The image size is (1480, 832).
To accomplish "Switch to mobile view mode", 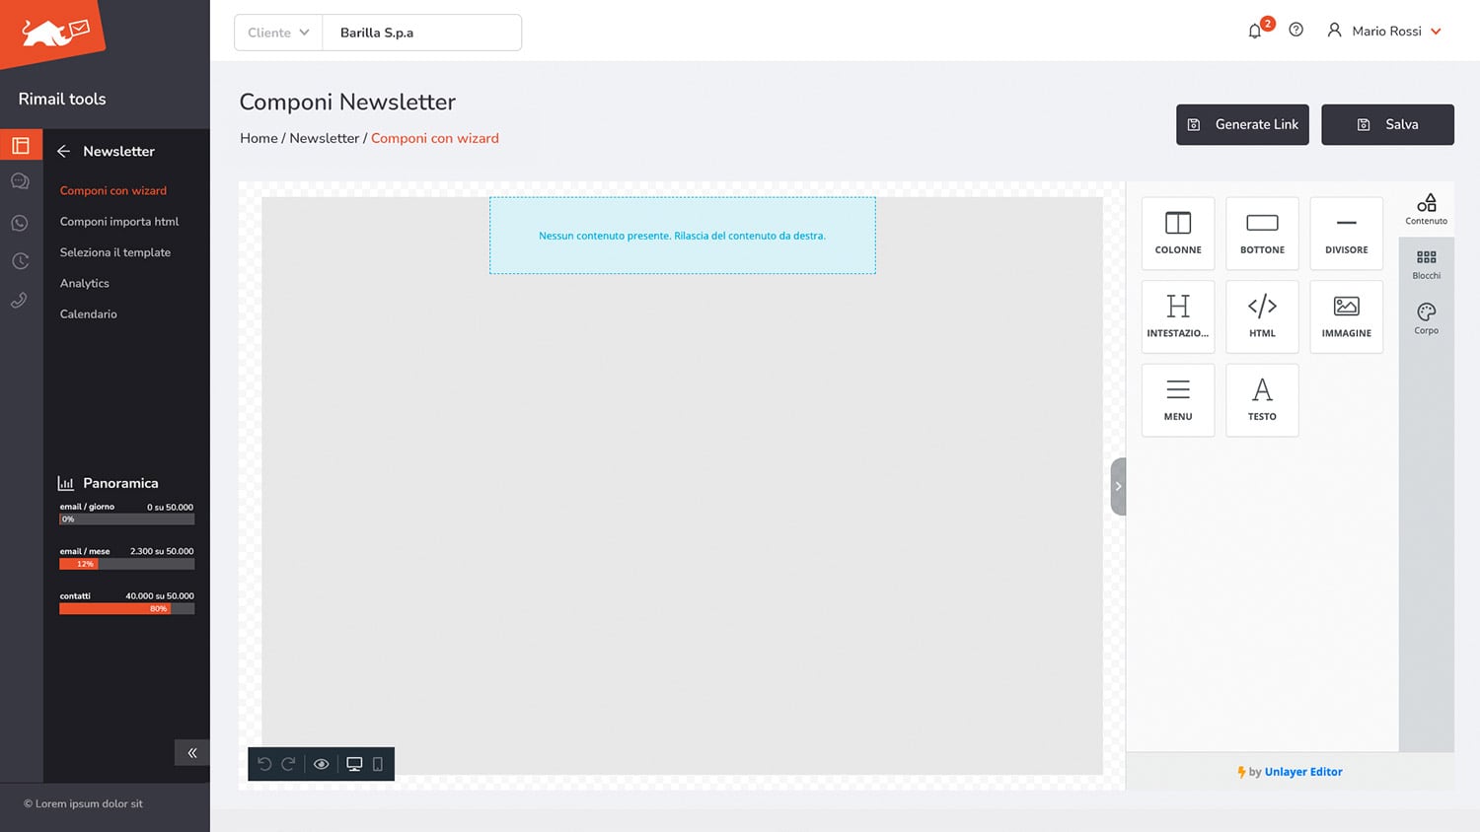I will [x=378, y=764].
